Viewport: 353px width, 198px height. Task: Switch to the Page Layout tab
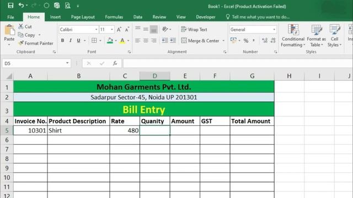[83, 17]
